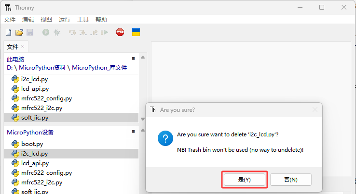Select lcd_api.py on MicroPython device
Viewport: 356px width, 194px height.
click(x=71, y=163)
